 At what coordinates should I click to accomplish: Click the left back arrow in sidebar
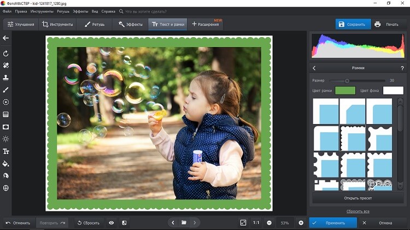[6, 38]
